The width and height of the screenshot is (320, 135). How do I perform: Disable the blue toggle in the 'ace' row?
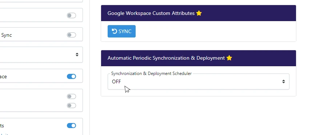(71, 76)
